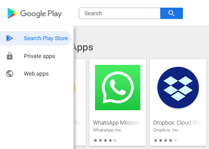
Task: Select Search Play Store menu item
Action: coord(36,38)
